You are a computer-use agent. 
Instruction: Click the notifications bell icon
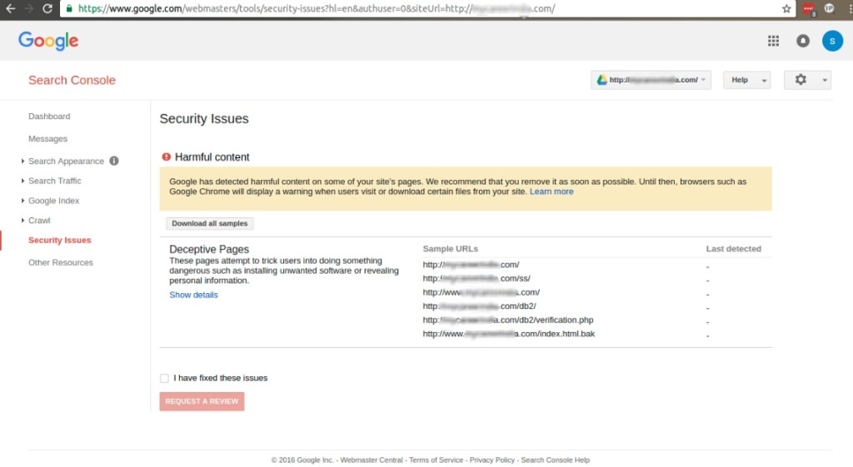(802, 41)
